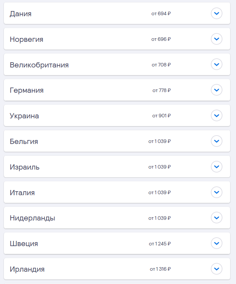Viewport: 236px width, 284px height.
Task: Expand the Норвегия tariff details
Action: pos(216,39)
